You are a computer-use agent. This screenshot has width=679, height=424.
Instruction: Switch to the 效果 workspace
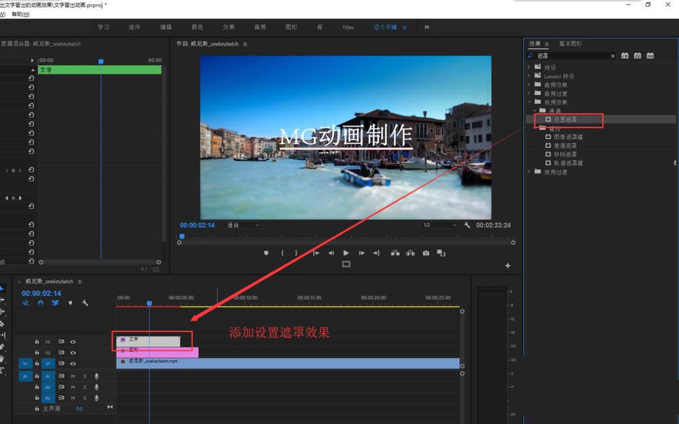coord(228,27)
